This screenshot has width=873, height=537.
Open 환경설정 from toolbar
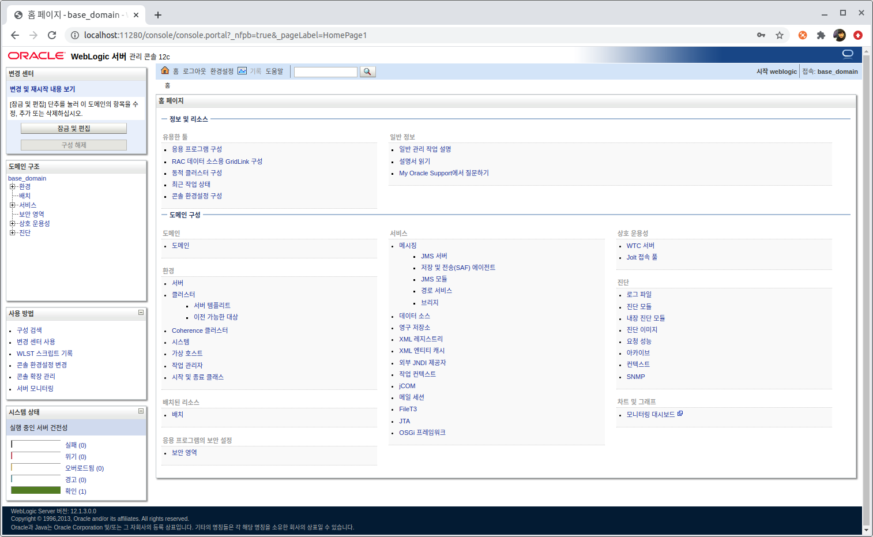point(222,72)
